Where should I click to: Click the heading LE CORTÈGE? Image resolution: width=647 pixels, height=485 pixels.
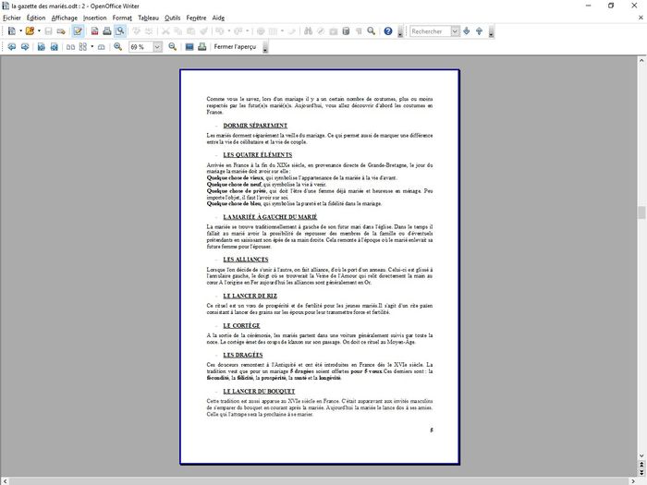coord(241,325)
